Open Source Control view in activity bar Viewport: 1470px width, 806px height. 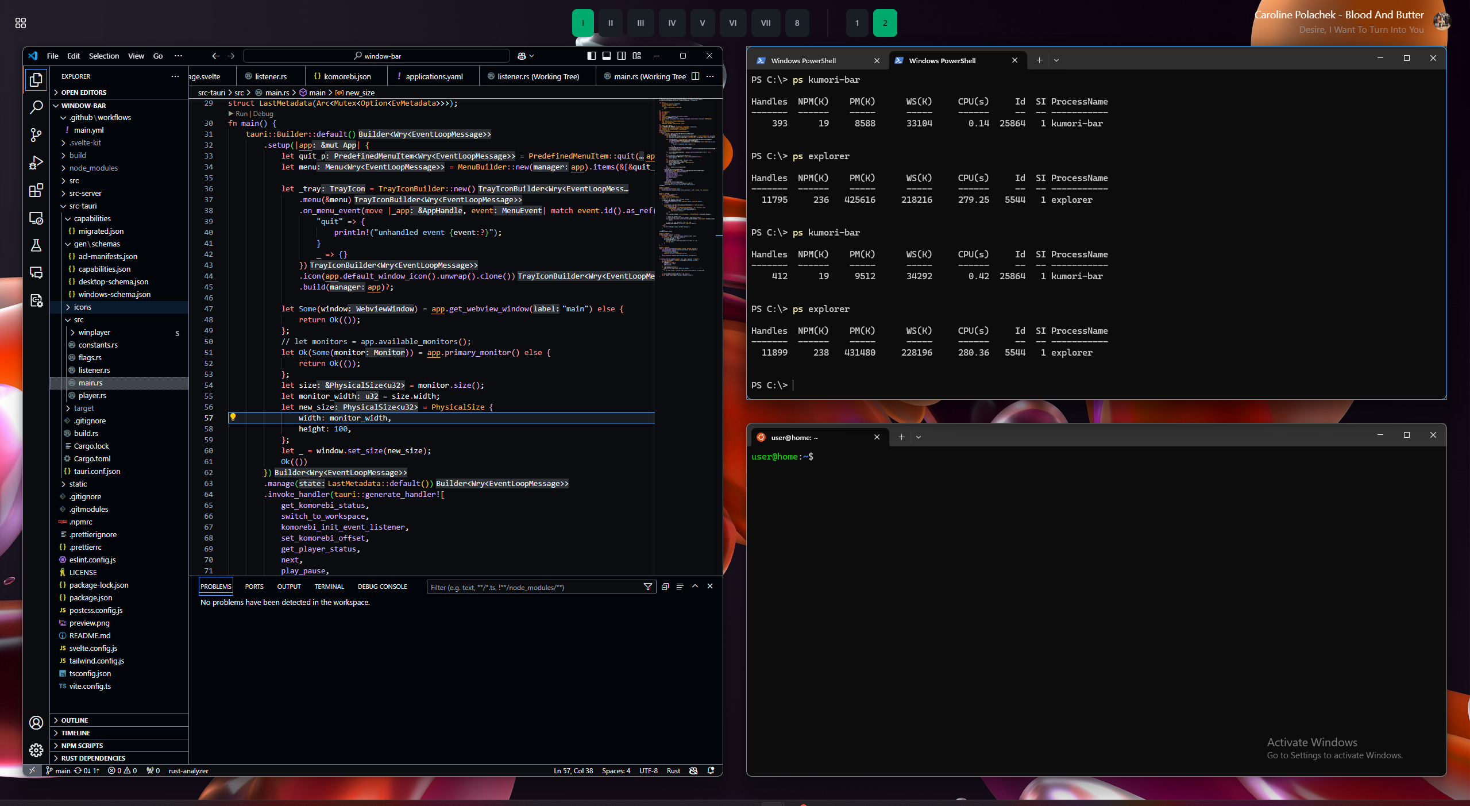click(x=36, y=135)
